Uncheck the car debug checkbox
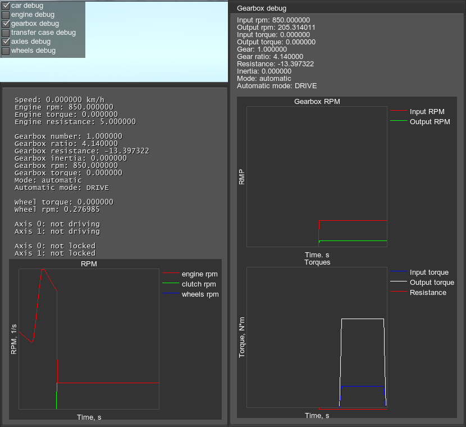This screenshot has width=466, height=427. (6, 6)
